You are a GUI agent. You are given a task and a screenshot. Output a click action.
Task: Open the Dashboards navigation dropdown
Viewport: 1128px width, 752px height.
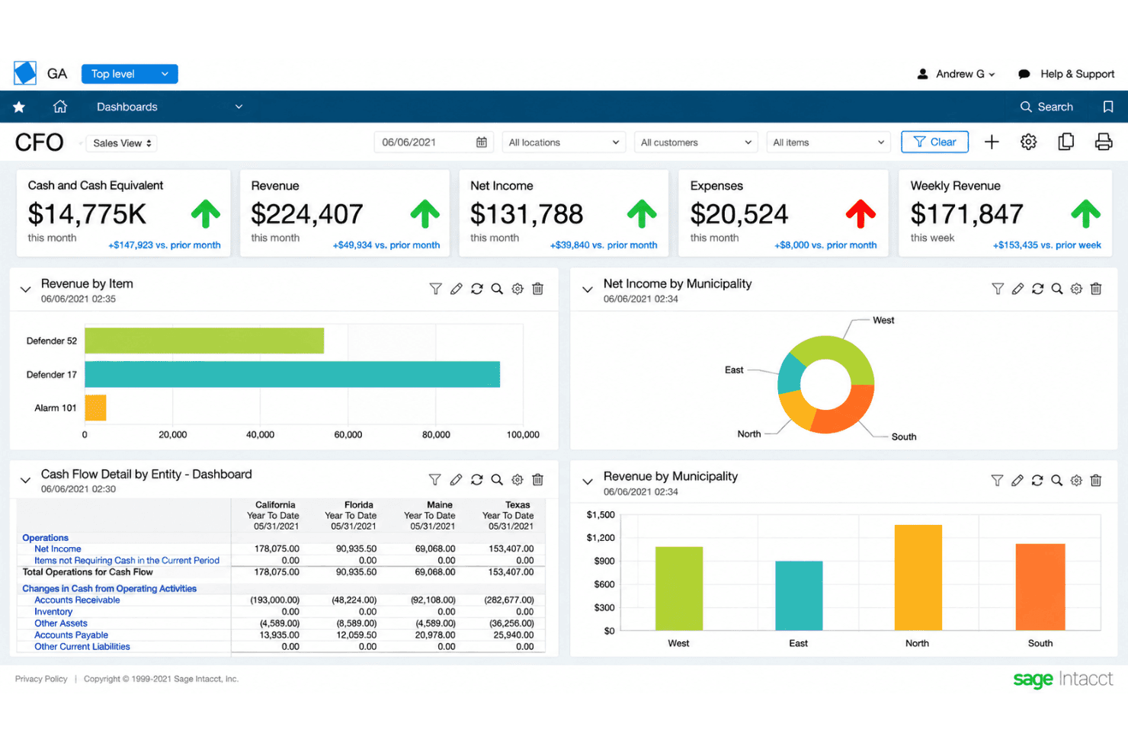[169, 107]
